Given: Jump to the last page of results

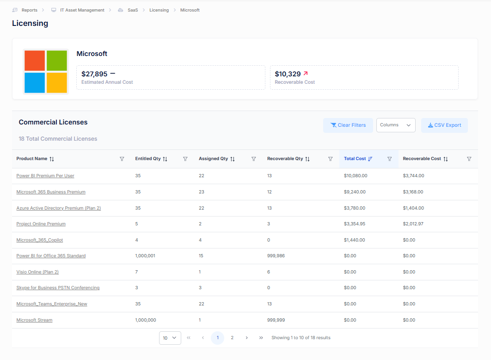Looking at the screenshot, I should tap(261, 338).
